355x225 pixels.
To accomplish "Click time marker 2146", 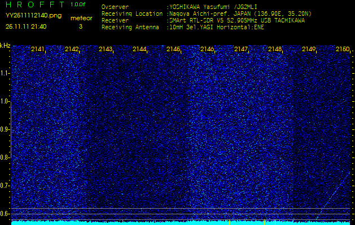I will click(207, 49).
